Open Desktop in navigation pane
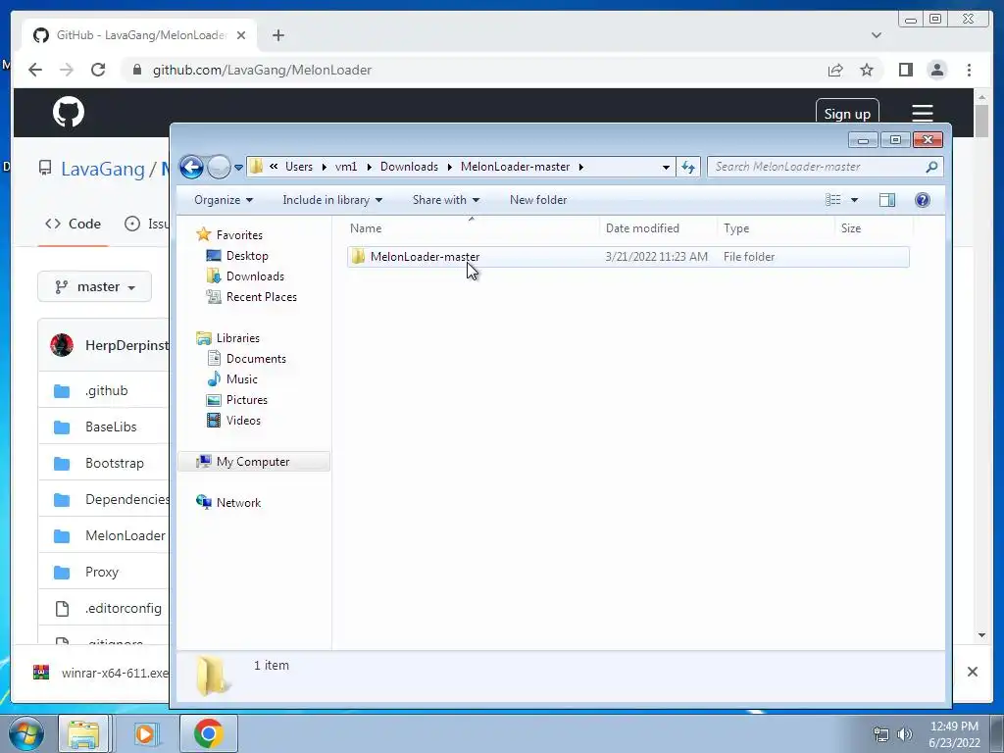Screen dimensions: 1004x753 (x=246, y=256)
